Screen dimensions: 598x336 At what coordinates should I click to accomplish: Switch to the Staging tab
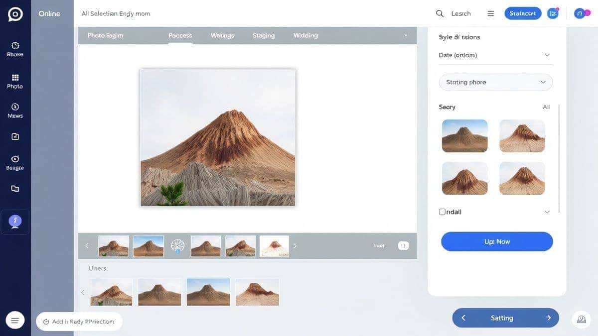[x=264, y=35]
